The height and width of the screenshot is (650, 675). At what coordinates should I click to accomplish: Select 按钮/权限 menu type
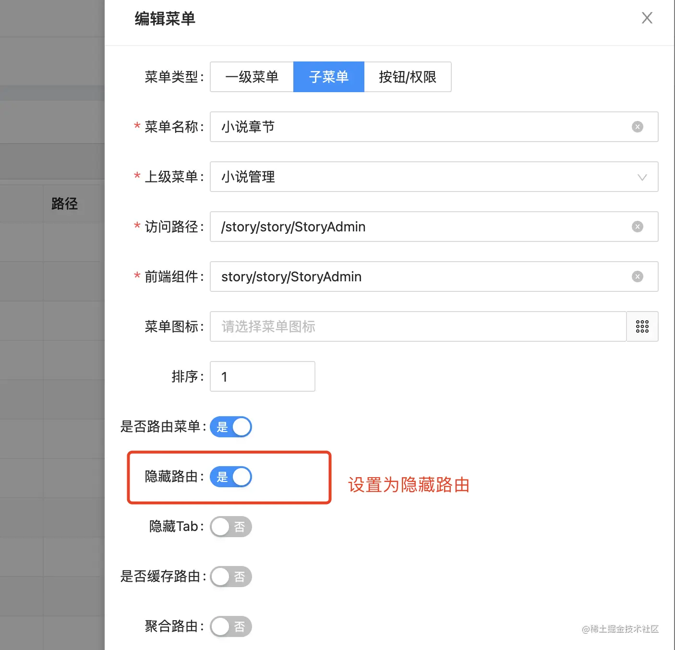click(408, 77)
